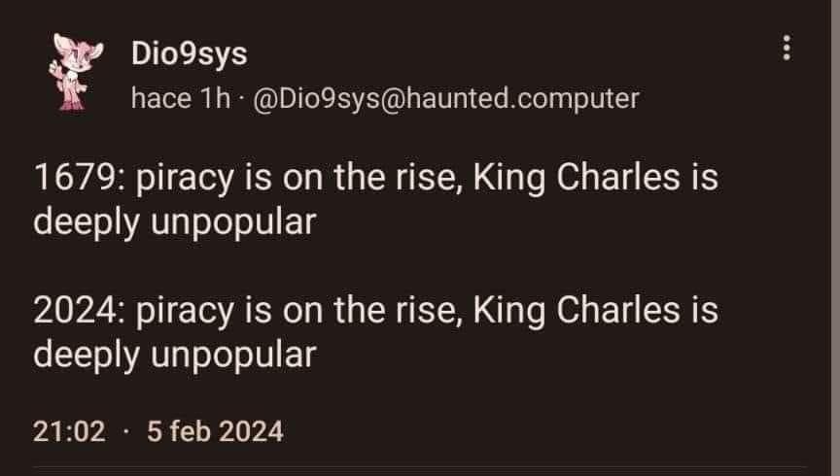Image resolution: width=840 pixels, height=476 pixels.
Task: Open the three-dot more options menu
Action: pos(787,49)
